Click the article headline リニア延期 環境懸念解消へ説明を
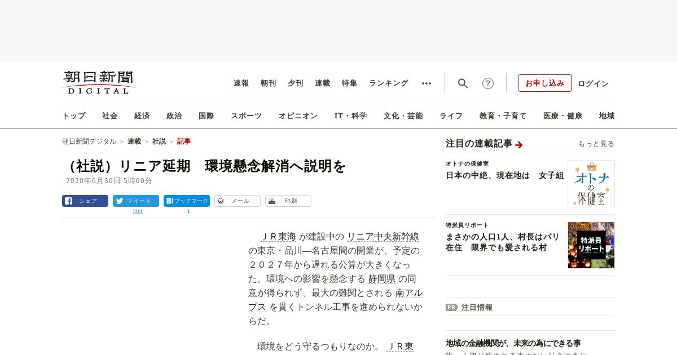 point(204,166)
